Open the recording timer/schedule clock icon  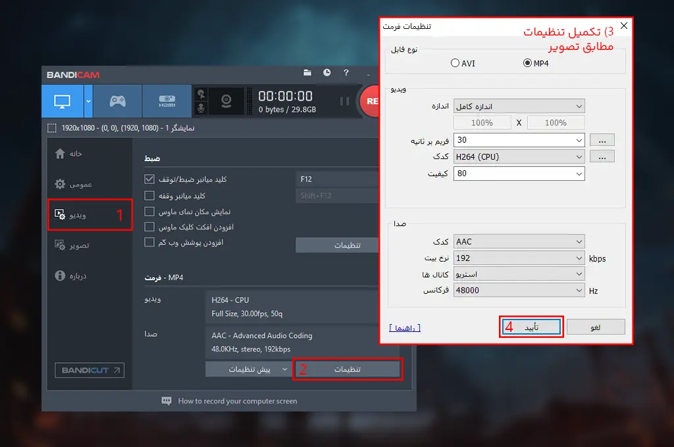click(326, 74)
